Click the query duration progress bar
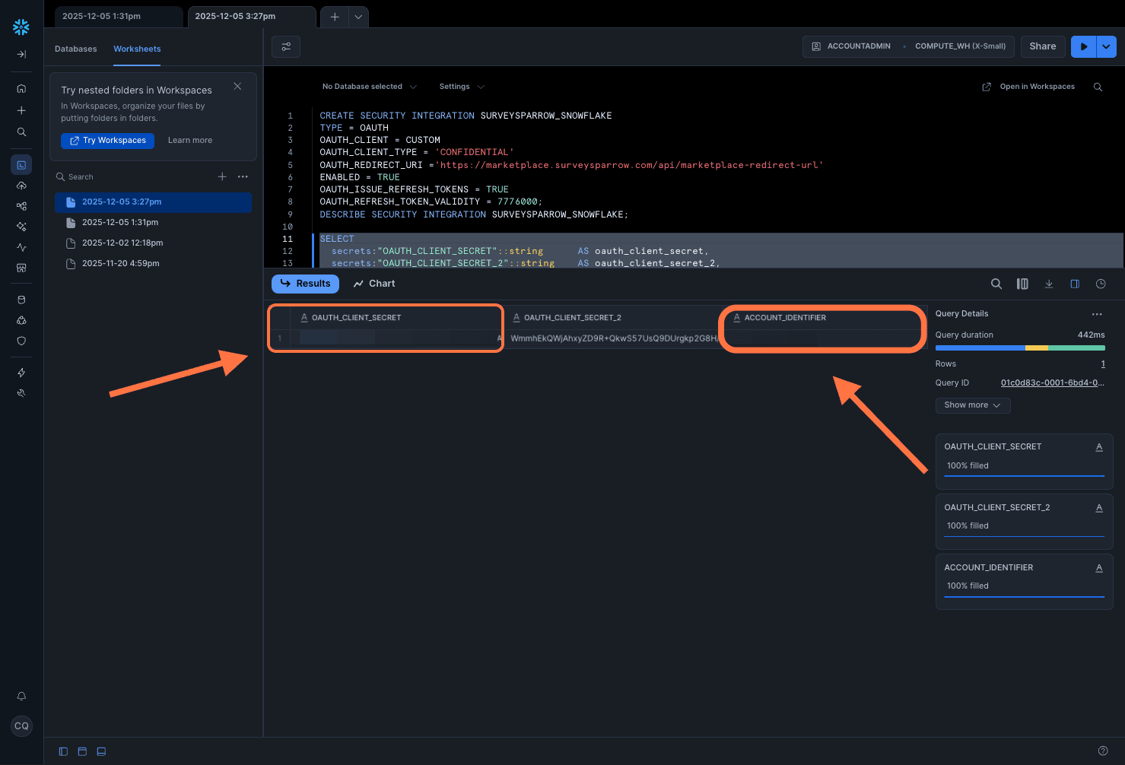 click(1019, 348)
